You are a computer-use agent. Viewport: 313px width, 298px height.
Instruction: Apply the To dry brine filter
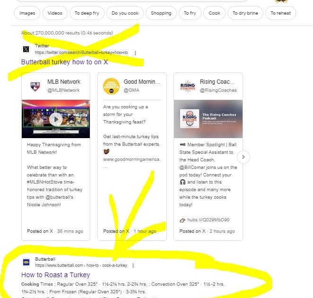coord(245,13)
